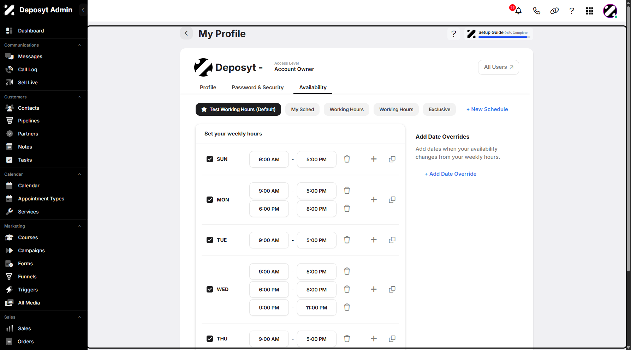The image size is (631, 350).
Task: Add a time slot to Thursday
Action: pyautogui.click(x=374, y=339)
